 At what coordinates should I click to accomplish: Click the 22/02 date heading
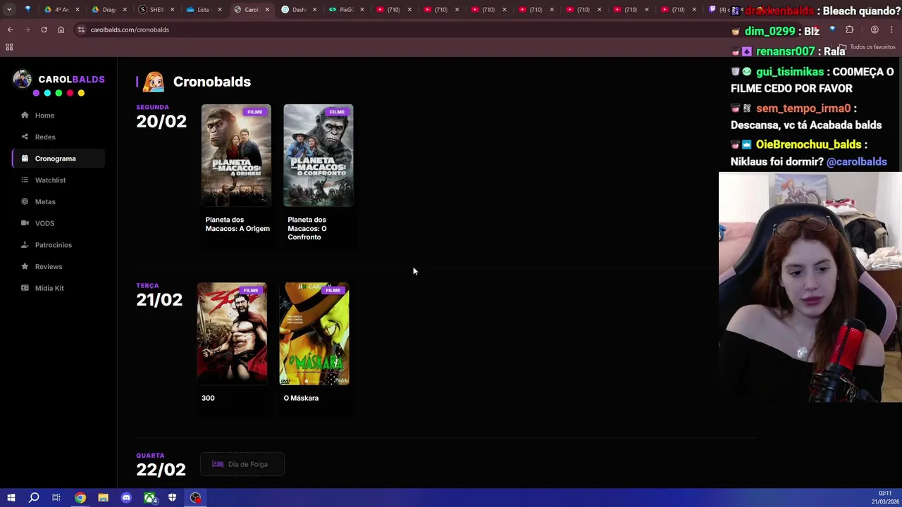(x=161, y=470)
